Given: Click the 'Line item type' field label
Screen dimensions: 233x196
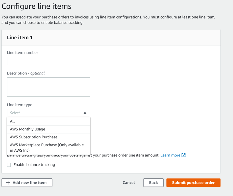Looking at the screenshot, I should pyautogui.click(x=20, y=105).
